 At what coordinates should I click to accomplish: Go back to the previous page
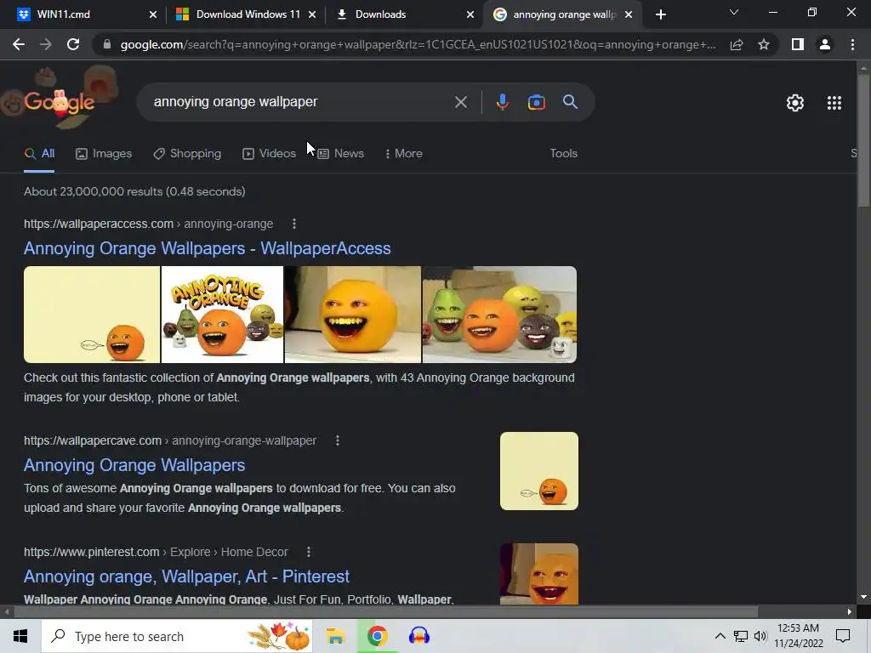19,44
